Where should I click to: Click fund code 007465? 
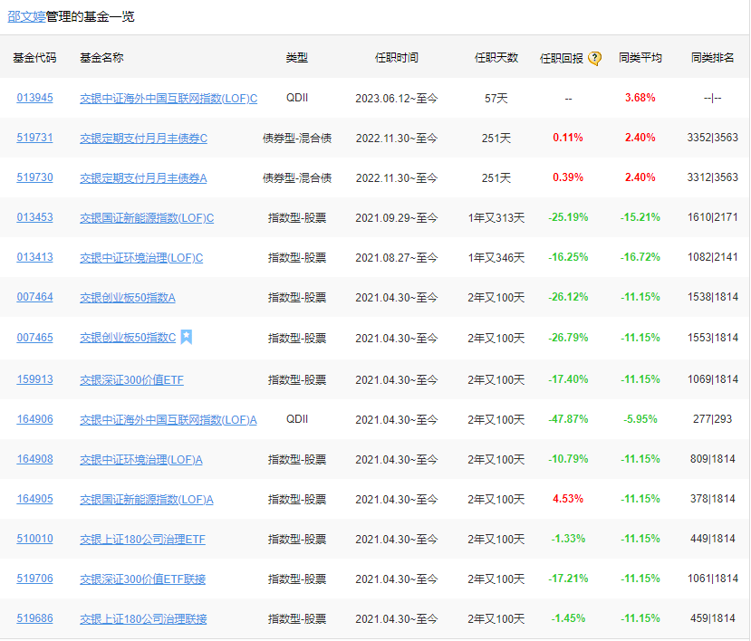point(34,338)
